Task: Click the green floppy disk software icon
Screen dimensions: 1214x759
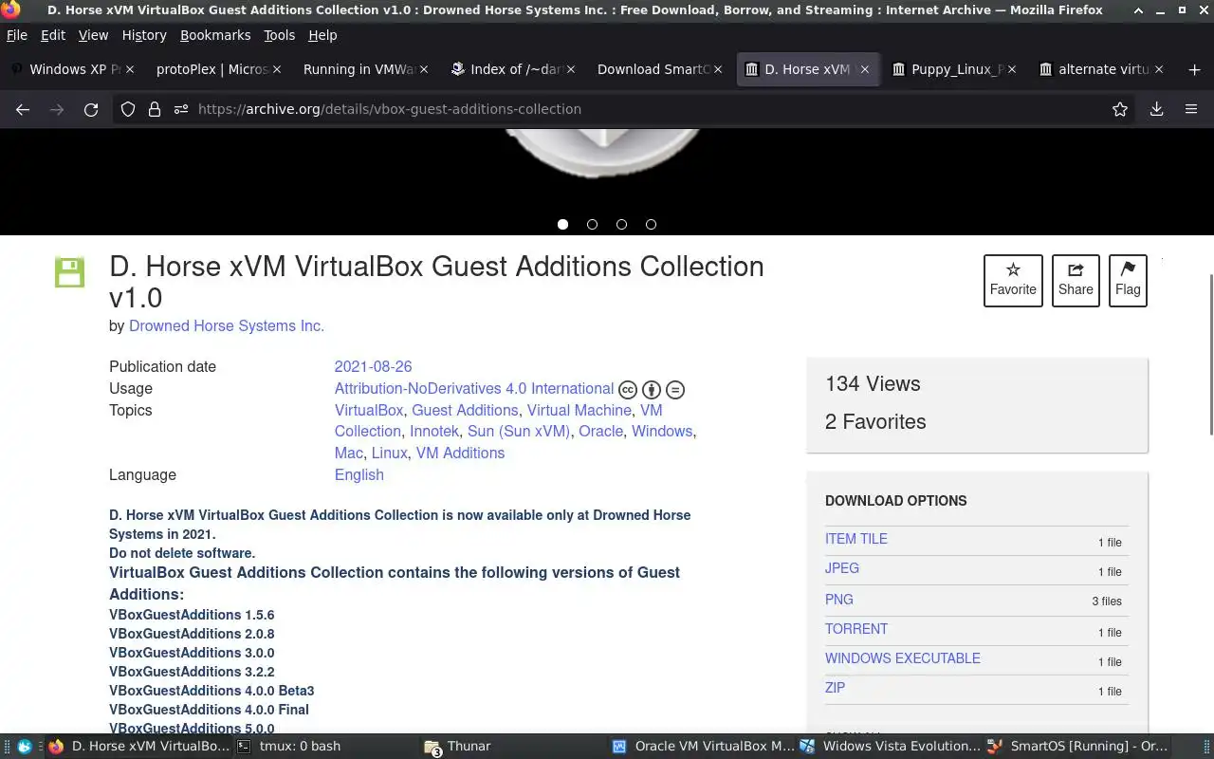Action: coord(69,271)
